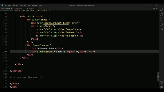
Task: Open the Accounts menu icon
Action: [x=161, y=82]
